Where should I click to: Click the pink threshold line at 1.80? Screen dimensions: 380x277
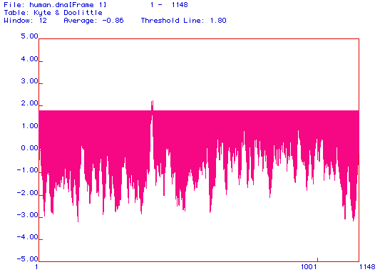pos(199,110)
